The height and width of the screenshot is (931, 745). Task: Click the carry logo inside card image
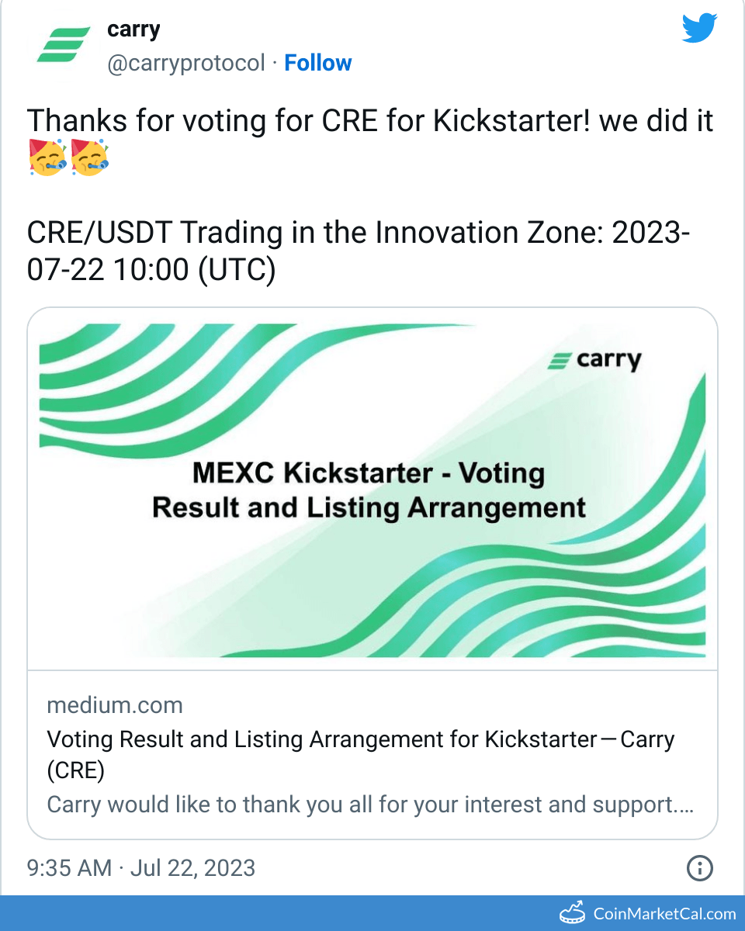click(x=594, y=361)
